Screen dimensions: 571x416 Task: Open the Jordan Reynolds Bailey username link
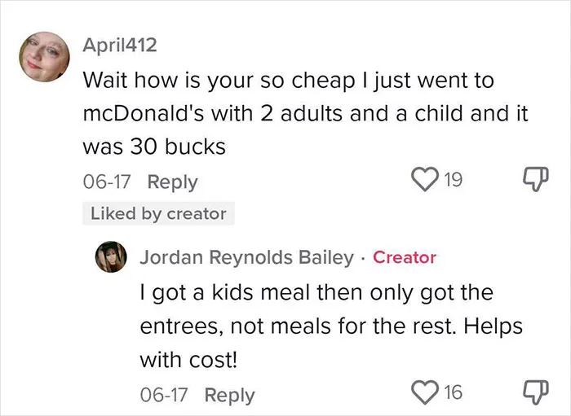tap(246, 257)
